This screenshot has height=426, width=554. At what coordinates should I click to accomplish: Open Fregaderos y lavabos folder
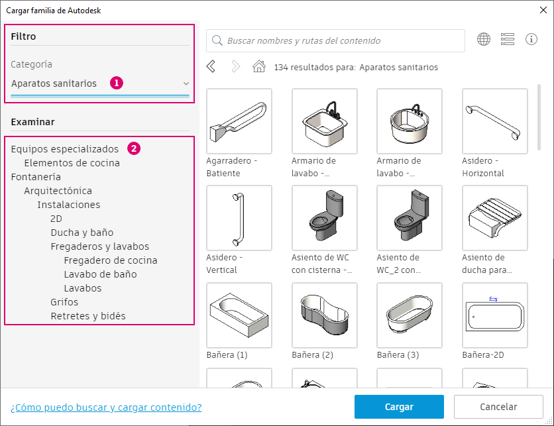99,246
